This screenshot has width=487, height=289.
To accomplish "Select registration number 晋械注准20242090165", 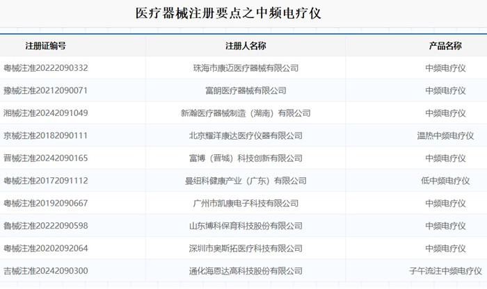I will coord(46,158).
